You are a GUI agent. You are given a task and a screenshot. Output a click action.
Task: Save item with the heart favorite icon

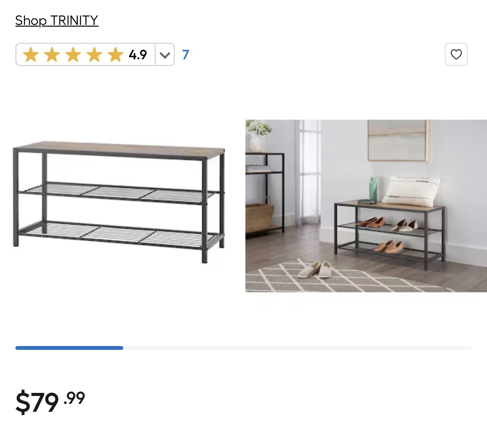pos(456,54)
